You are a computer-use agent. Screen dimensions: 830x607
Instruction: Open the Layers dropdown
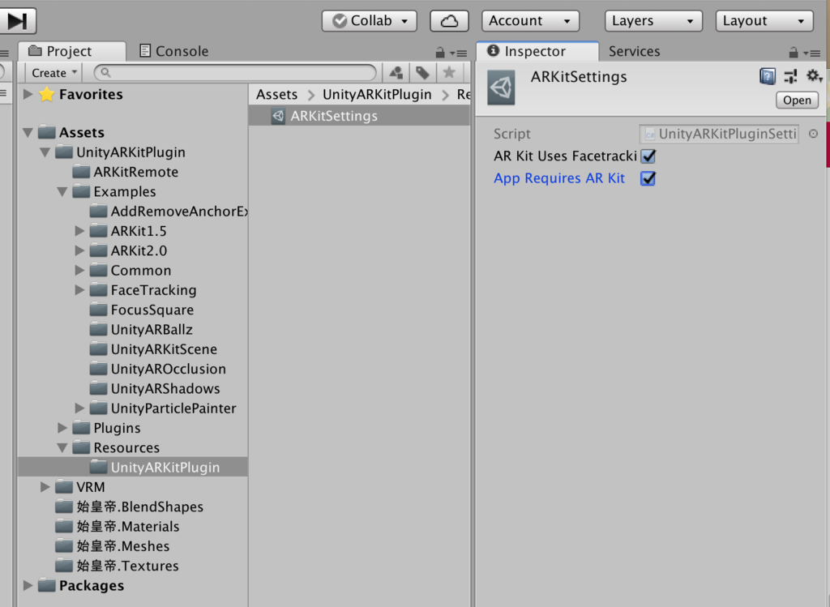(653, 21)
